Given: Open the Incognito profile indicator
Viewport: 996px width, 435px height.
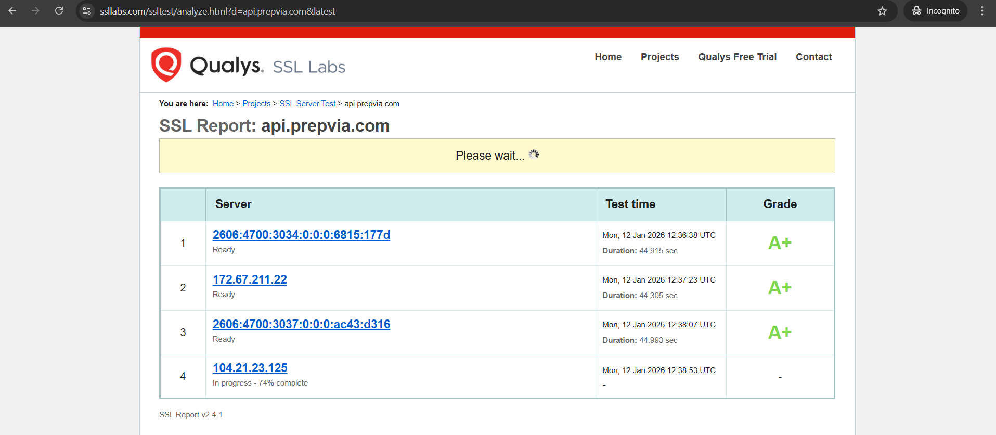Looking at the screenshot, I should (x=936, y=11).
